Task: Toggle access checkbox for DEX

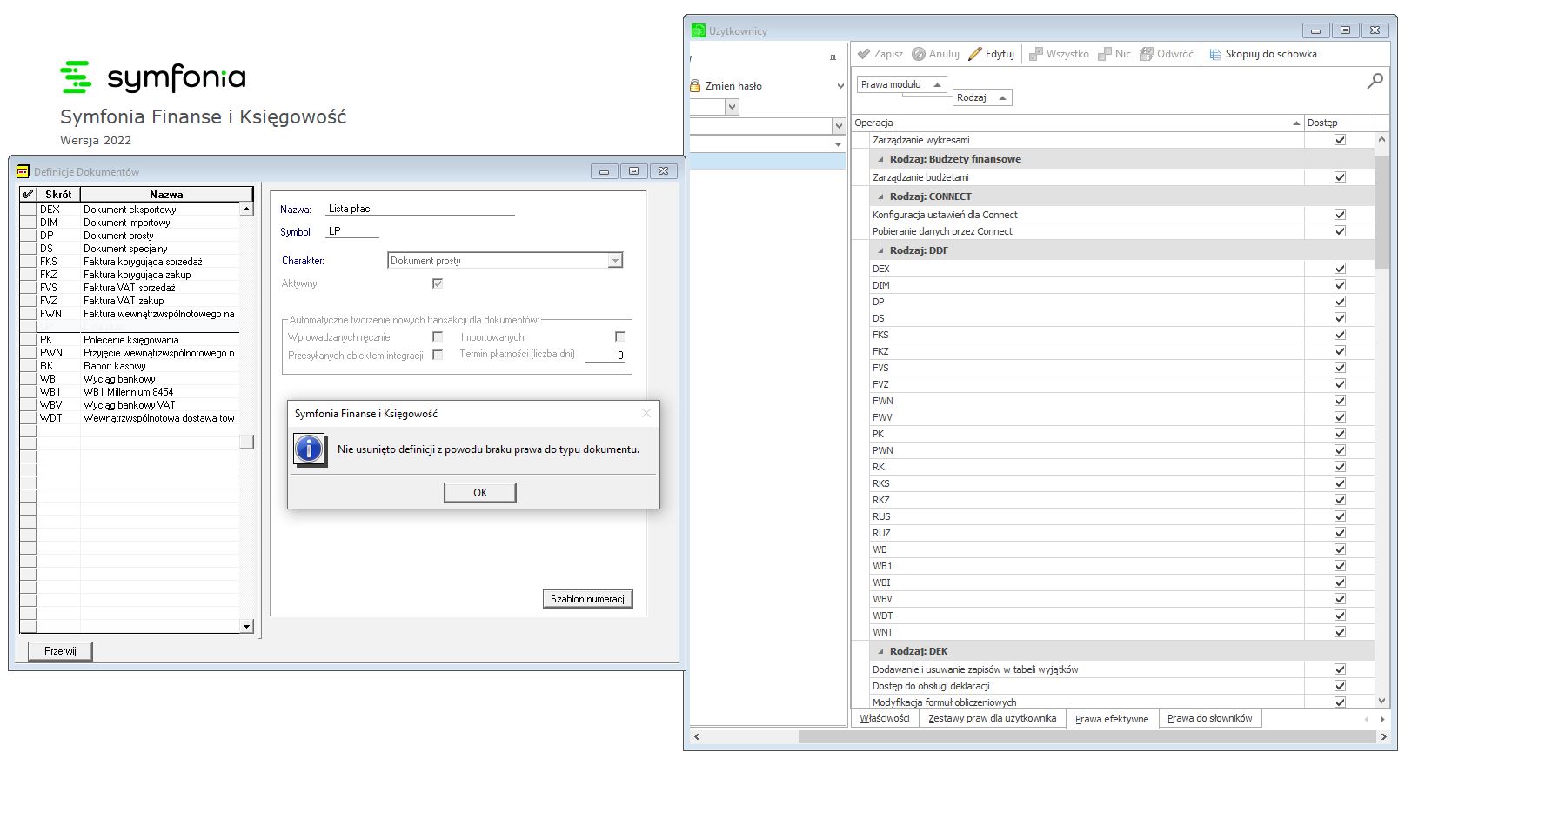Action: [1340, 269]
